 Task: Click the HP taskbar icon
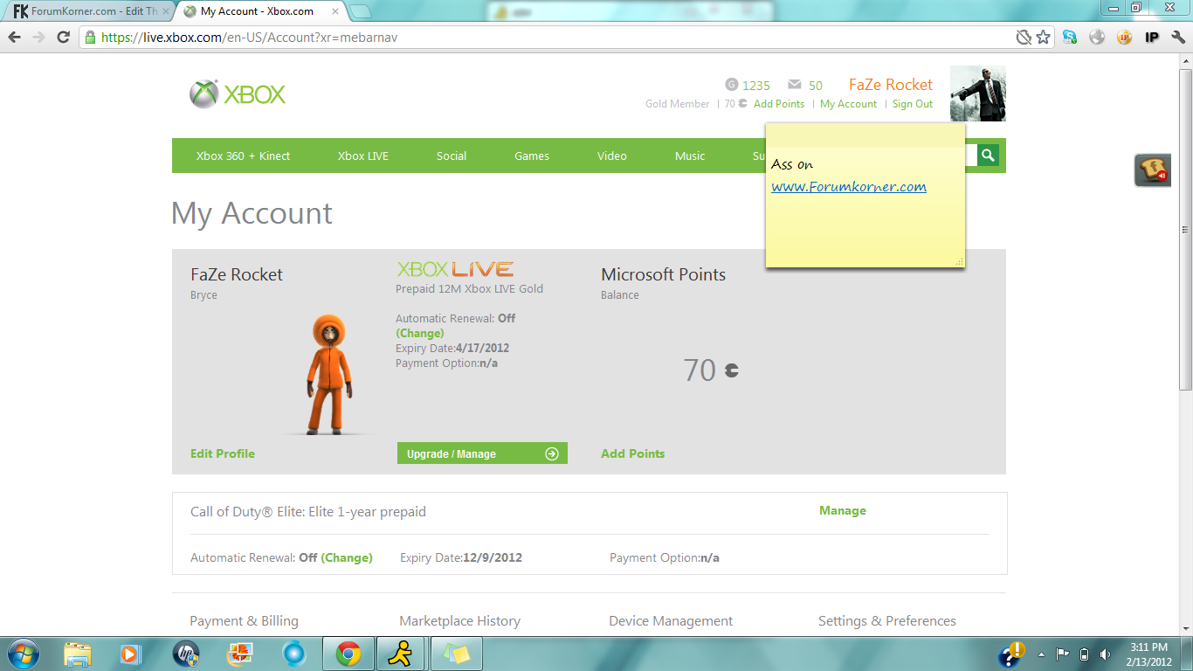pyautogui.click(x=186, y=654)
